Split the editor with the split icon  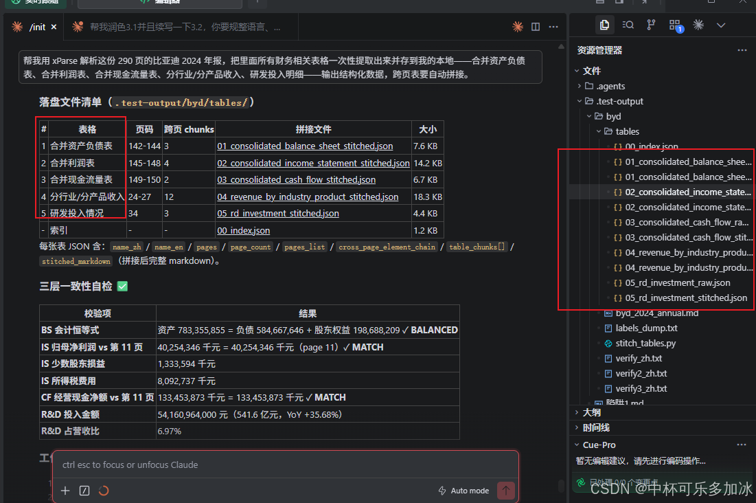pos(536,27)
